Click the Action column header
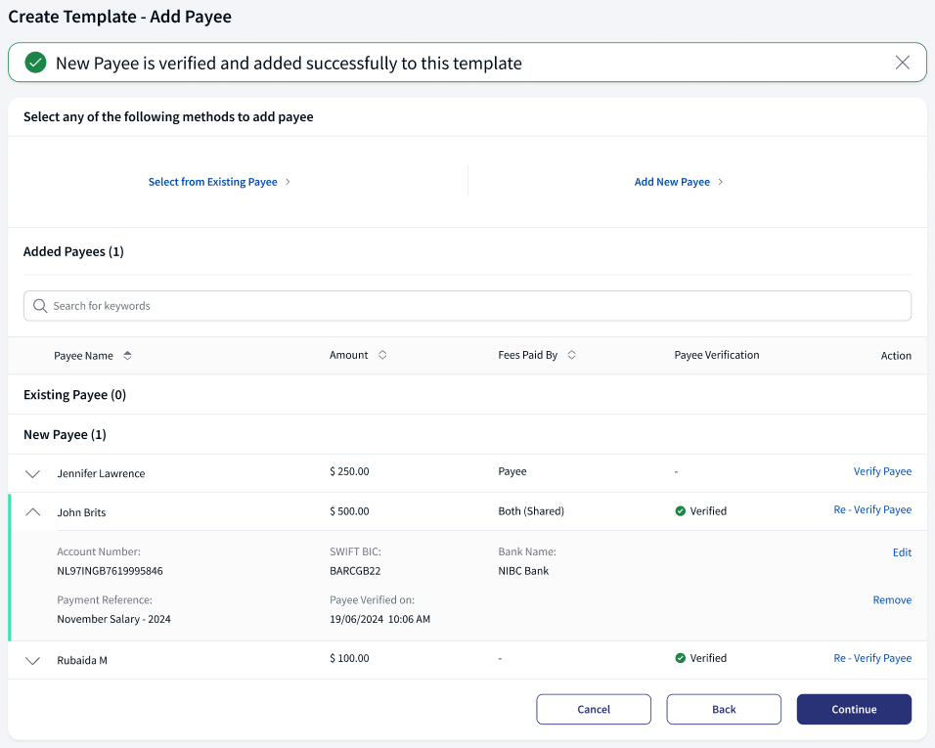The image size is (935, 748). point(896,356)
